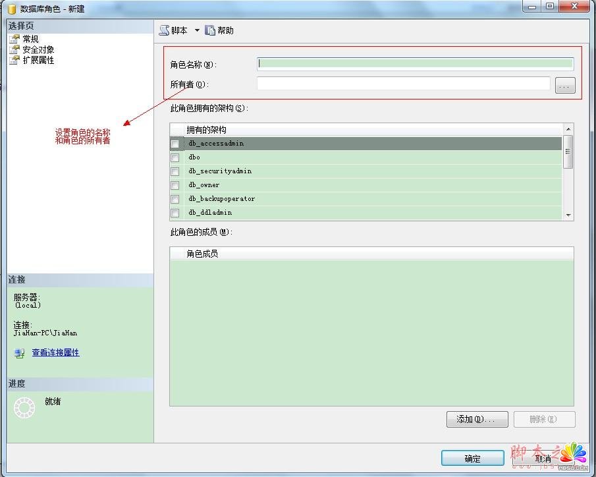
Task: Click into the 角色名称 input field
Action: 415,64
